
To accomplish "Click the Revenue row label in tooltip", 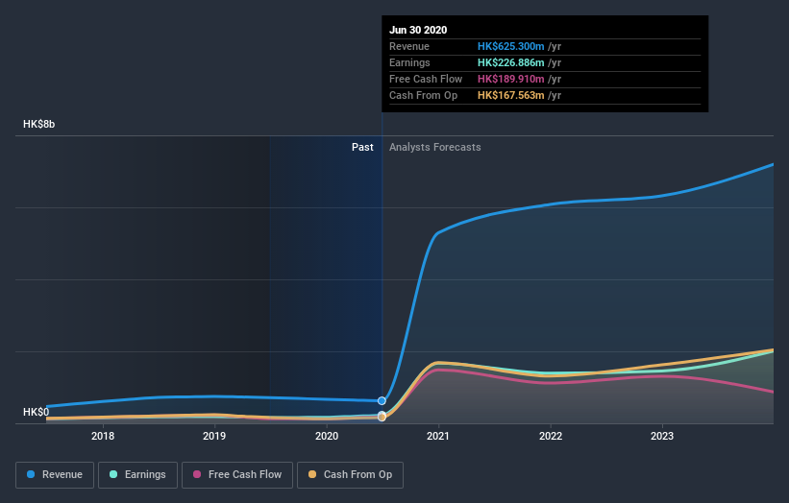I will click(x=409, y=46).
